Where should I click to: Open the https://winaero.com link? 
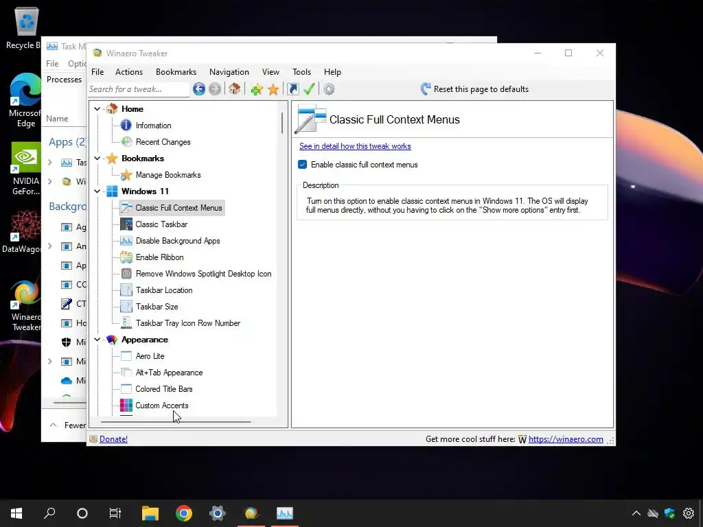pos(566,439)
